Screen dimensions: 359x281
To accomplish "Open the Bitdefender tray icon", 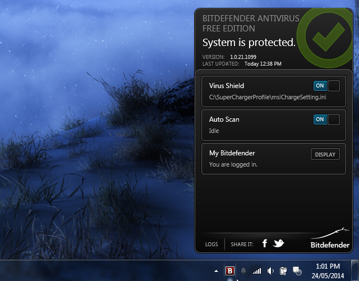I will click(230, 271).
